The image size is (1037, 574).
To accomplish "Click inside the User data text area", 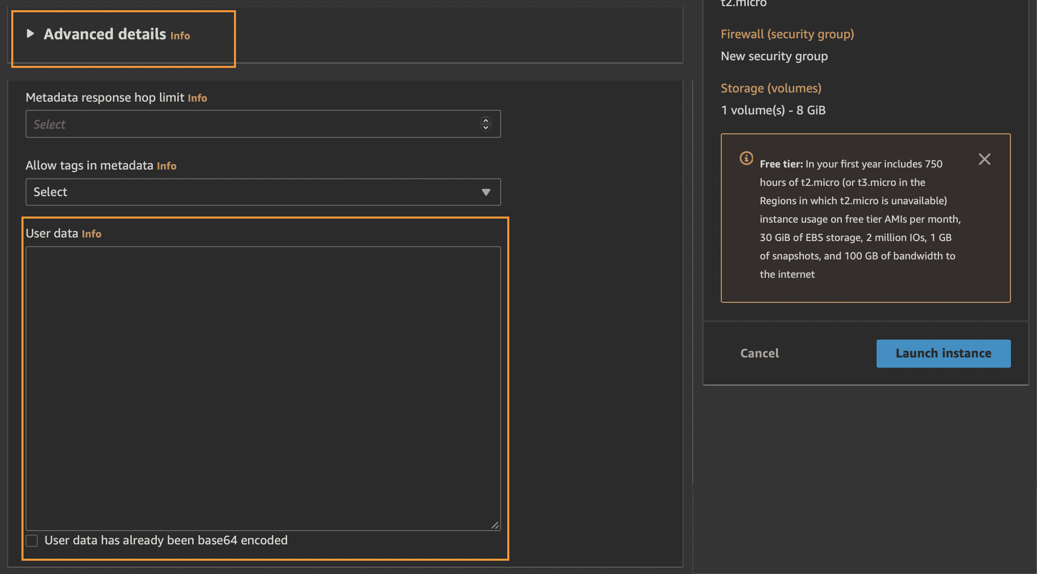I will pos(263,388).
